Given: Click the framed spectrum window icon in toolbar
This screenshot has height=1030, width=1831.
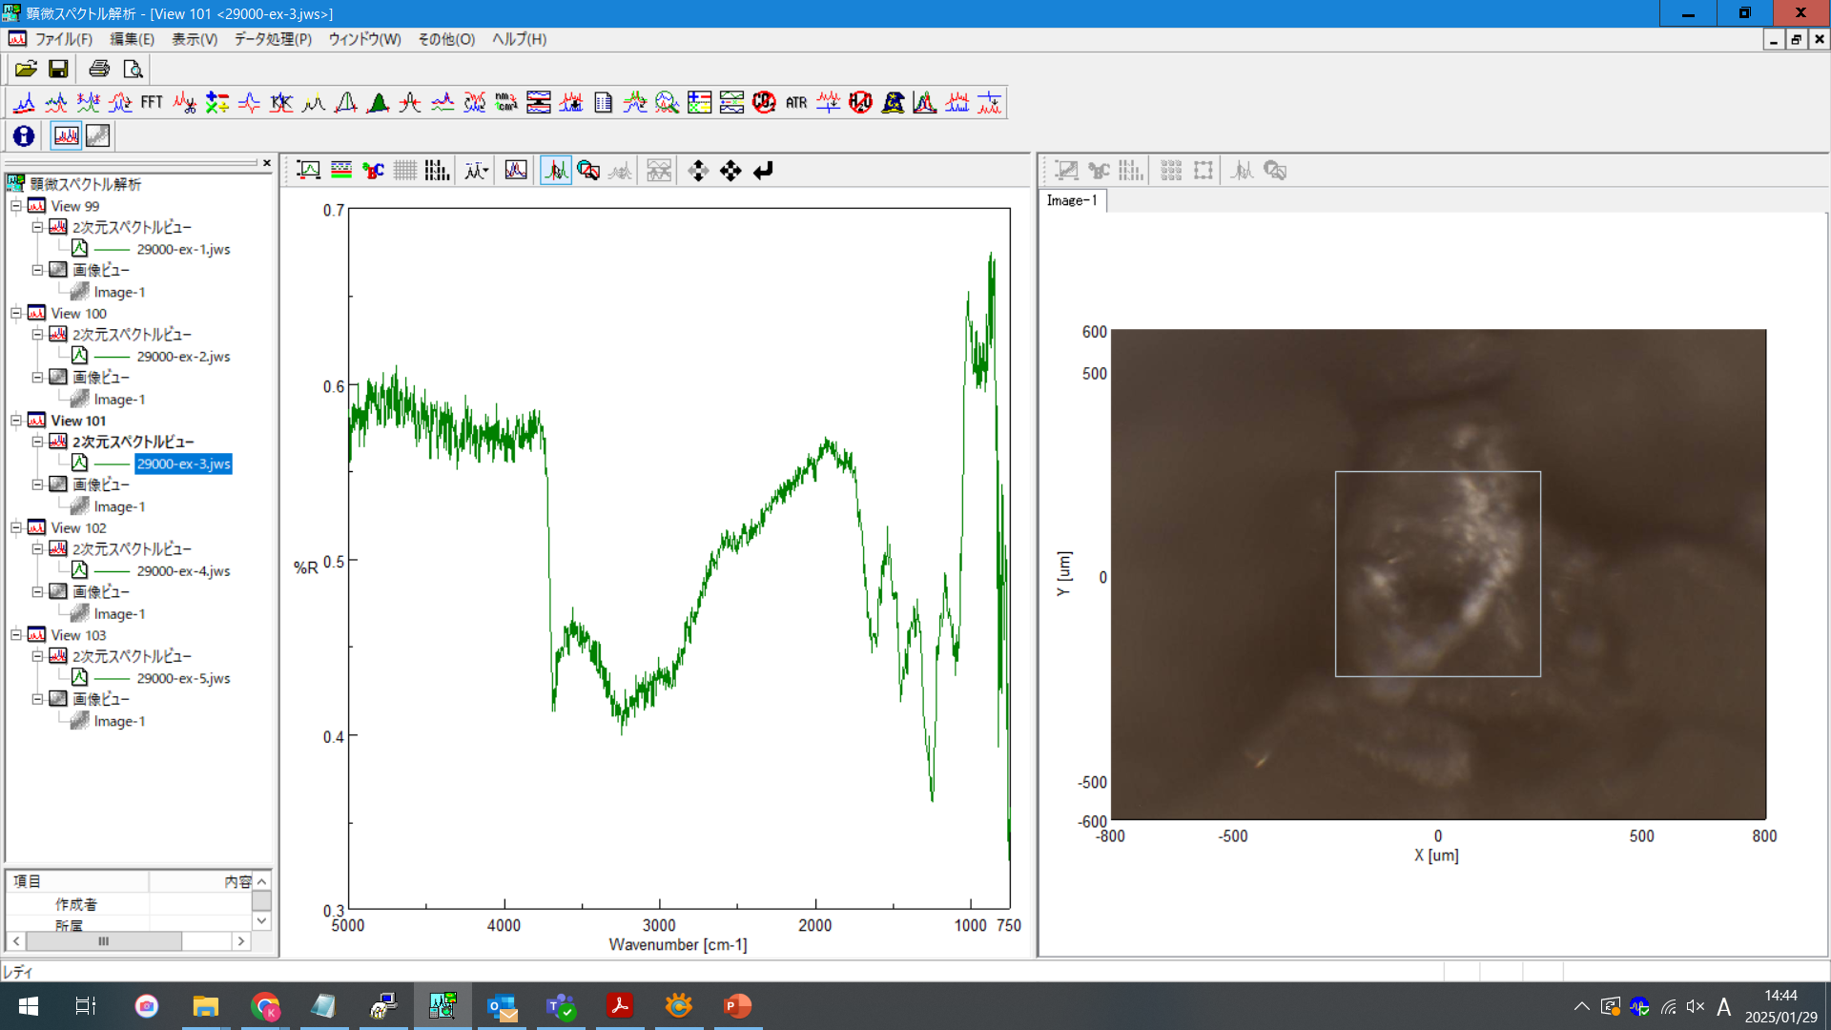Looking at the screenshot, I should pos(516,171).
